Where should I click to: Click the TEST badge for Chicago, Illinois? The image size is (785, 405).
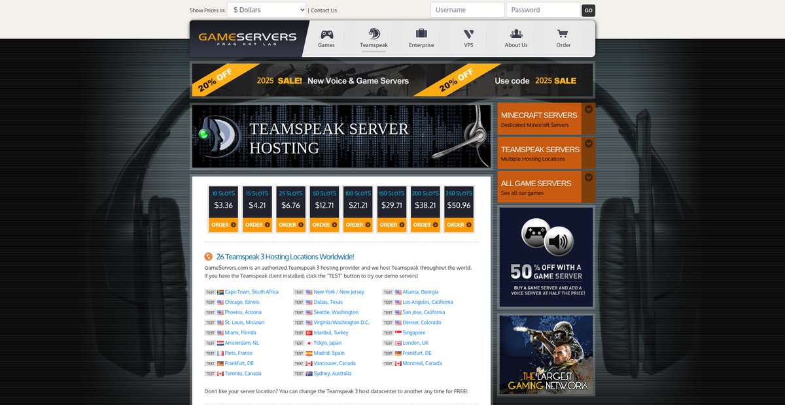point(210,302)
